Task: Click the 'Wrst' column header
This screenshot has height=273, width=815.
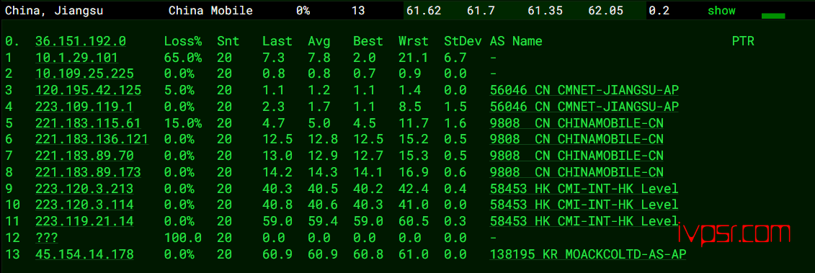Action: click(413, 41)
